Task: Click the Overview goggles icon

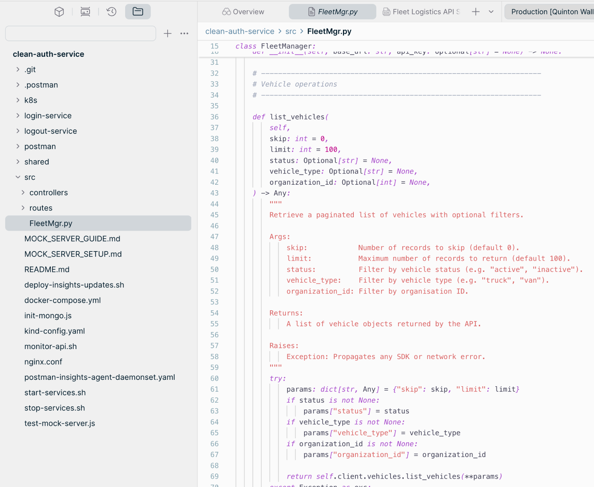Action: pyautogui.click(x=243, y=12)
